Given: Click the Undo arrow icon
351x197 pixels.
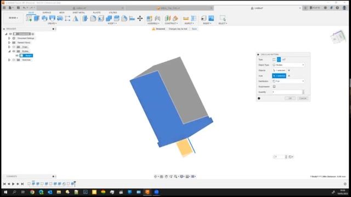Looking at the screenshot, I should 24,8.
